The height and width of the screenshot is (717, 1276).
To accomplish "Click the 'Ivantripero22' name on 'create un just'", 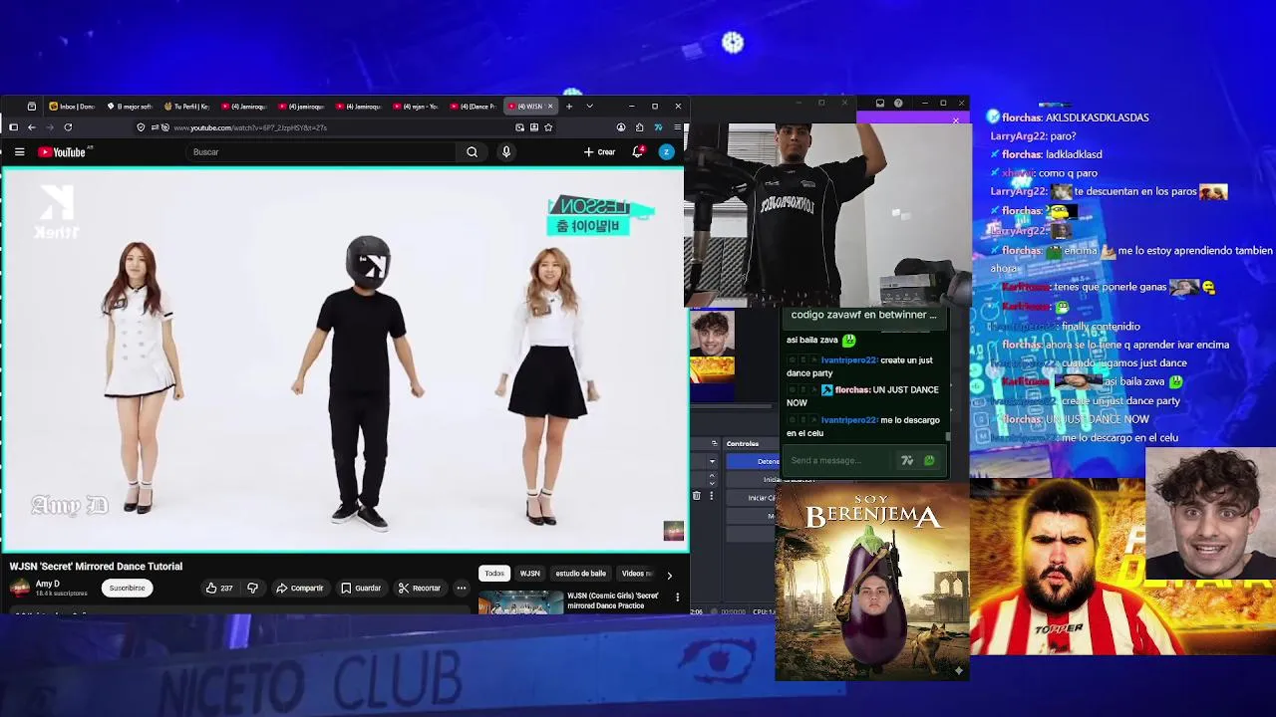I will [848, 360].
